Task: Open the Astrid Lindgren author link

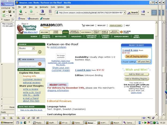Action: [x=58, y=47]
